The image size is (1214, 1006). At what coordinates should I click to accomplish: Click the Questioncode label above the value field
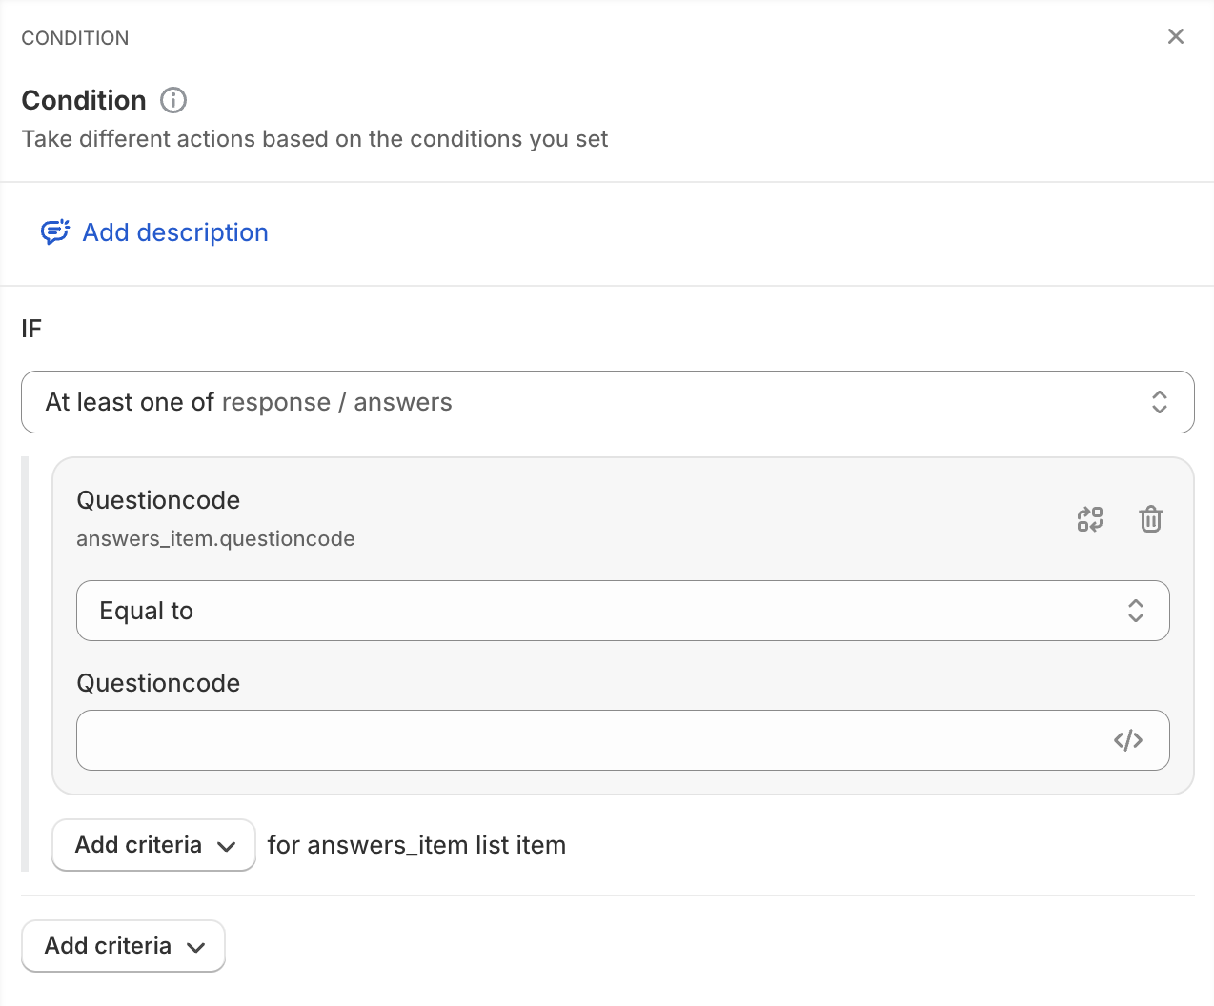pos(158,683)
